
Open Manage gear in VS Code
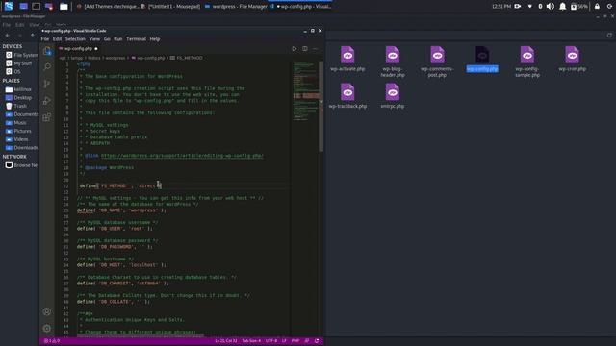click(x=47, y=328)
